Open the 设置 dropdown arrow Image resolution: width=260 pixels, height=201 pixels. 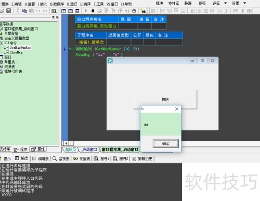point(245,3)
